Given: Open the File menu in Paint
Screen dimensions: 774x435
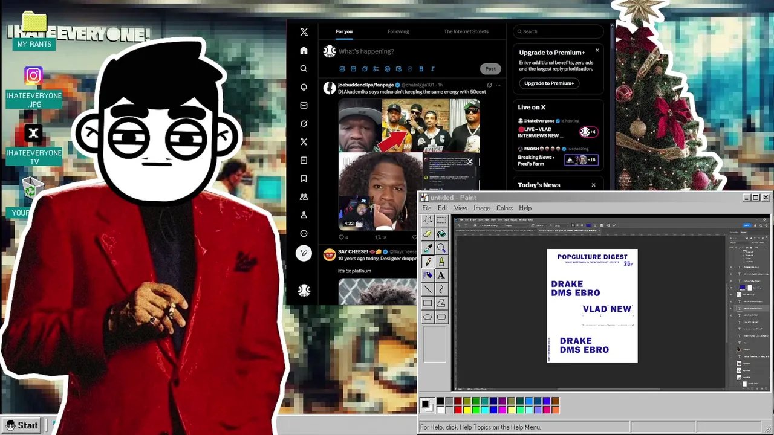Looking at the screenshot, I should pyautogui.click(x=427, y=208).
